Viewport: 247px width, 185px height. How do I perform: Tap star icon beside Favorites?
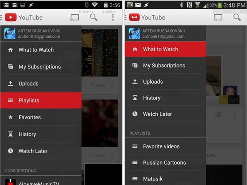pyautogui.click(x=10, y=117)
